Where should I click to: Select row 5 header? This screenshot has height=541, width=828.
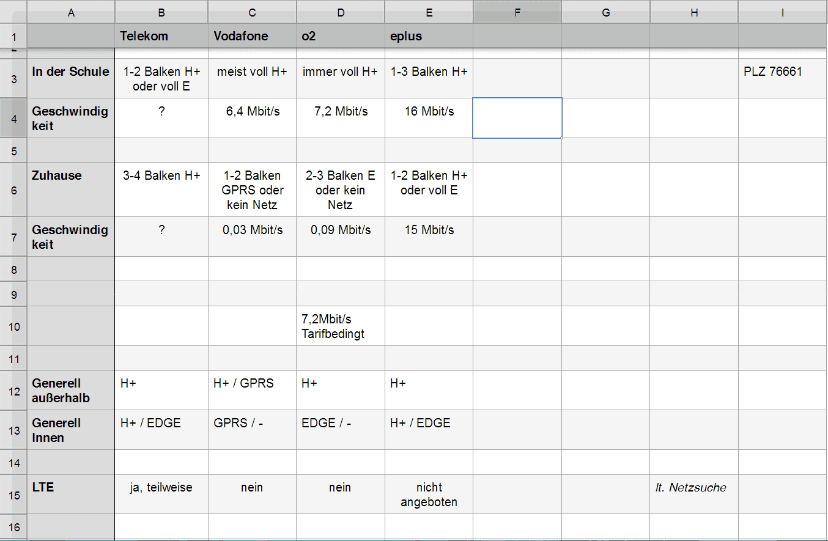[13, 150]
